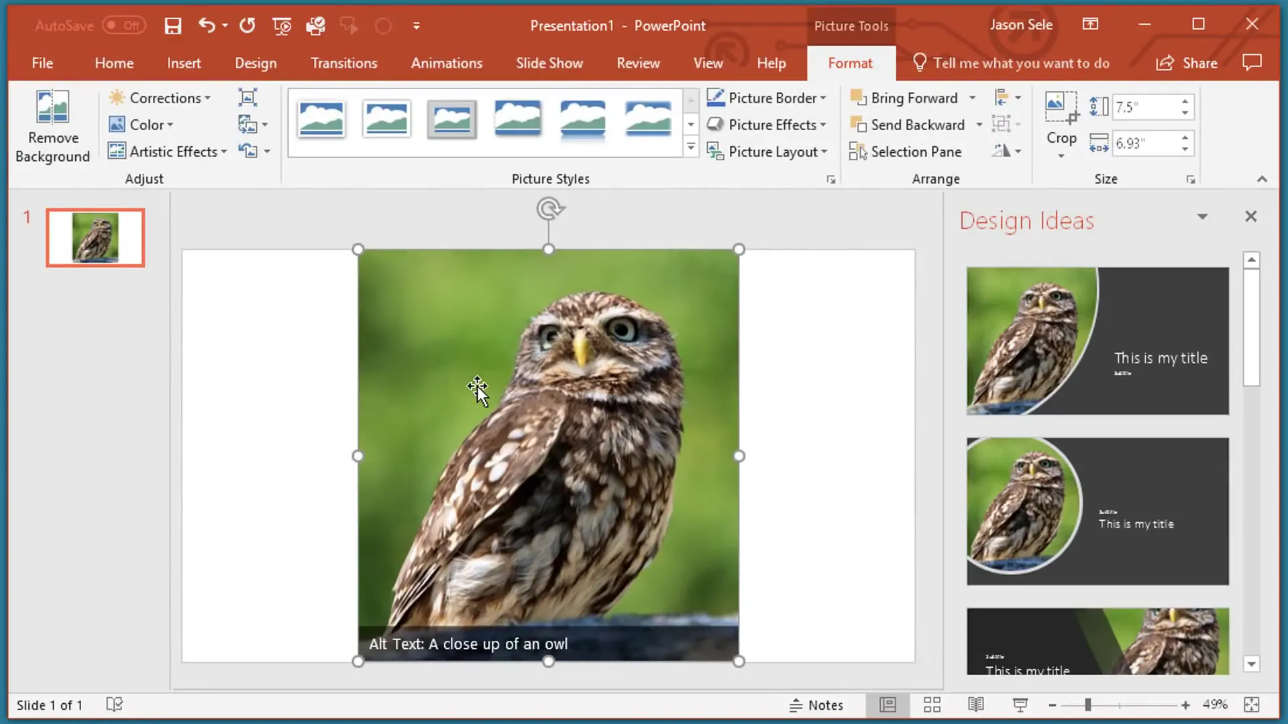The width and height of the screenshot is (1288, 724).
Task: Open the Picture Effects dropdown
Action: point(767,125)
